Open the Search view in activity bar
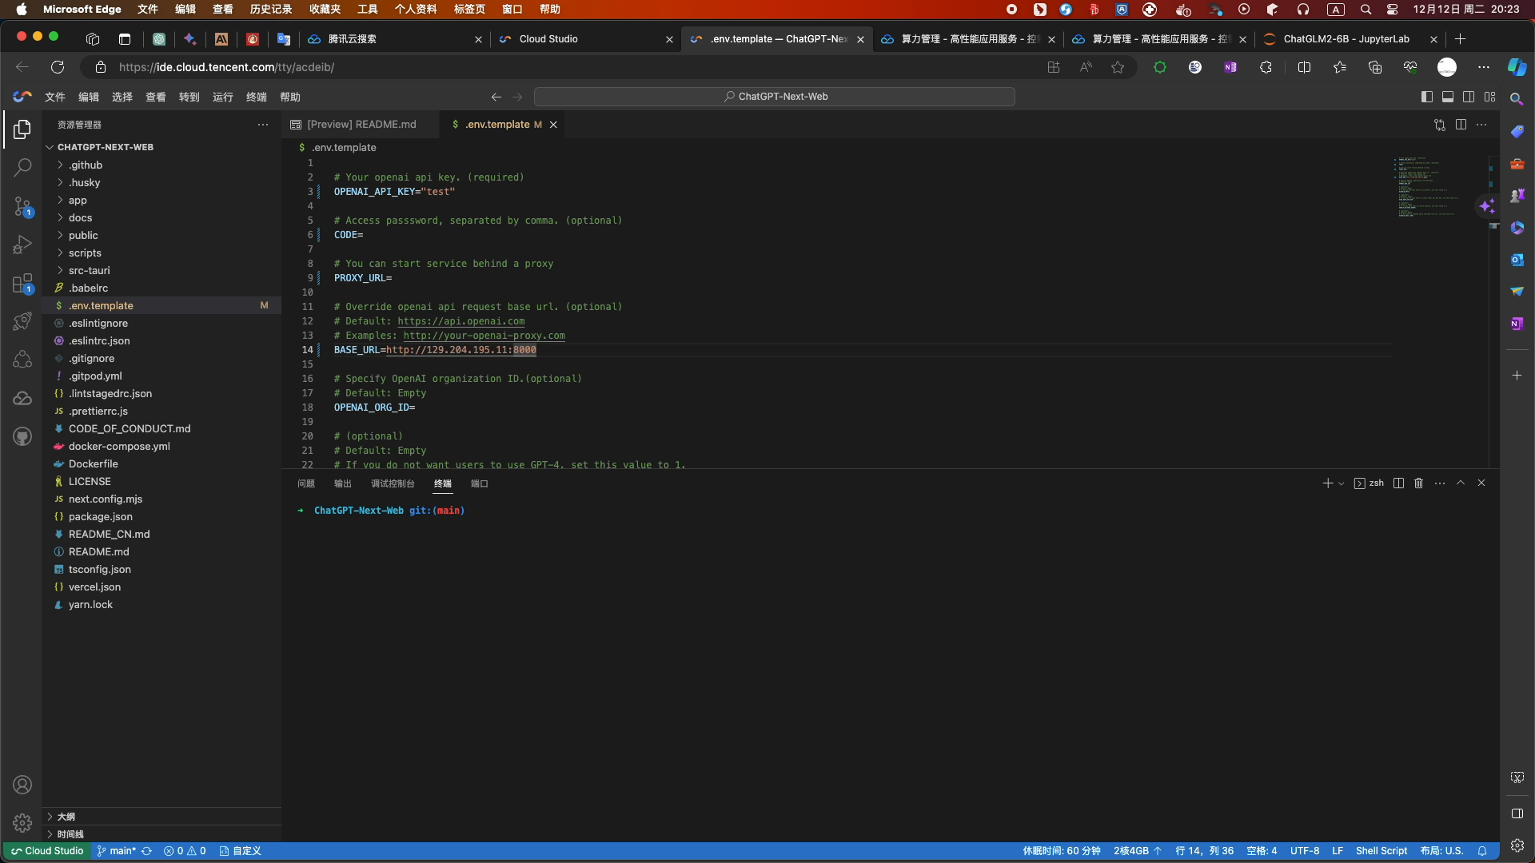 22,167
